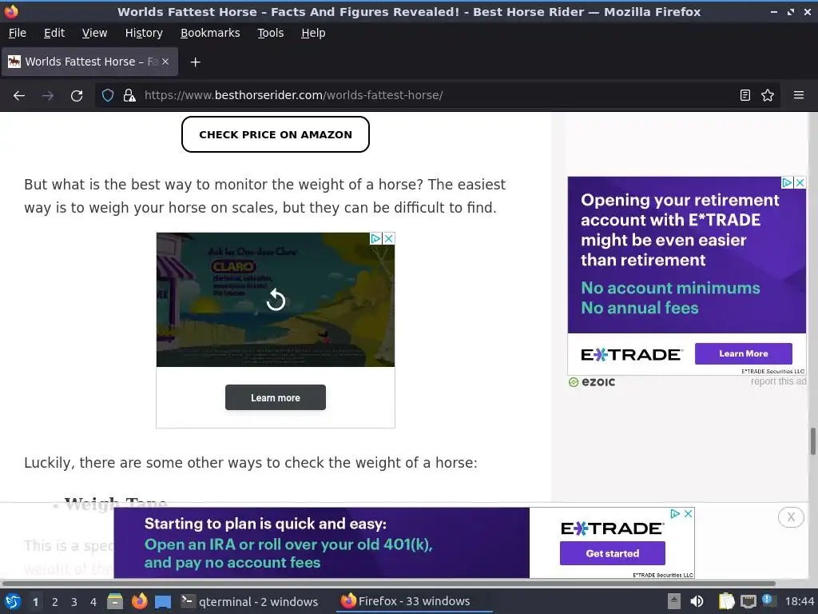Reload the current page
818x614 pixels.
click(77, 96)
